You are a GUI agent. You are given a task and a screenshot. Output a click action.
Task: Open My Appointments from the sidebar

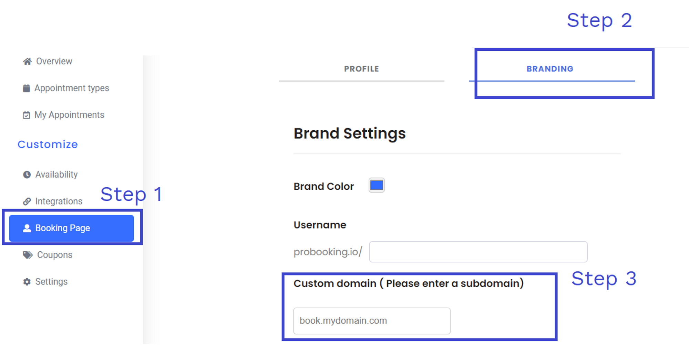(x=69, y=115)
